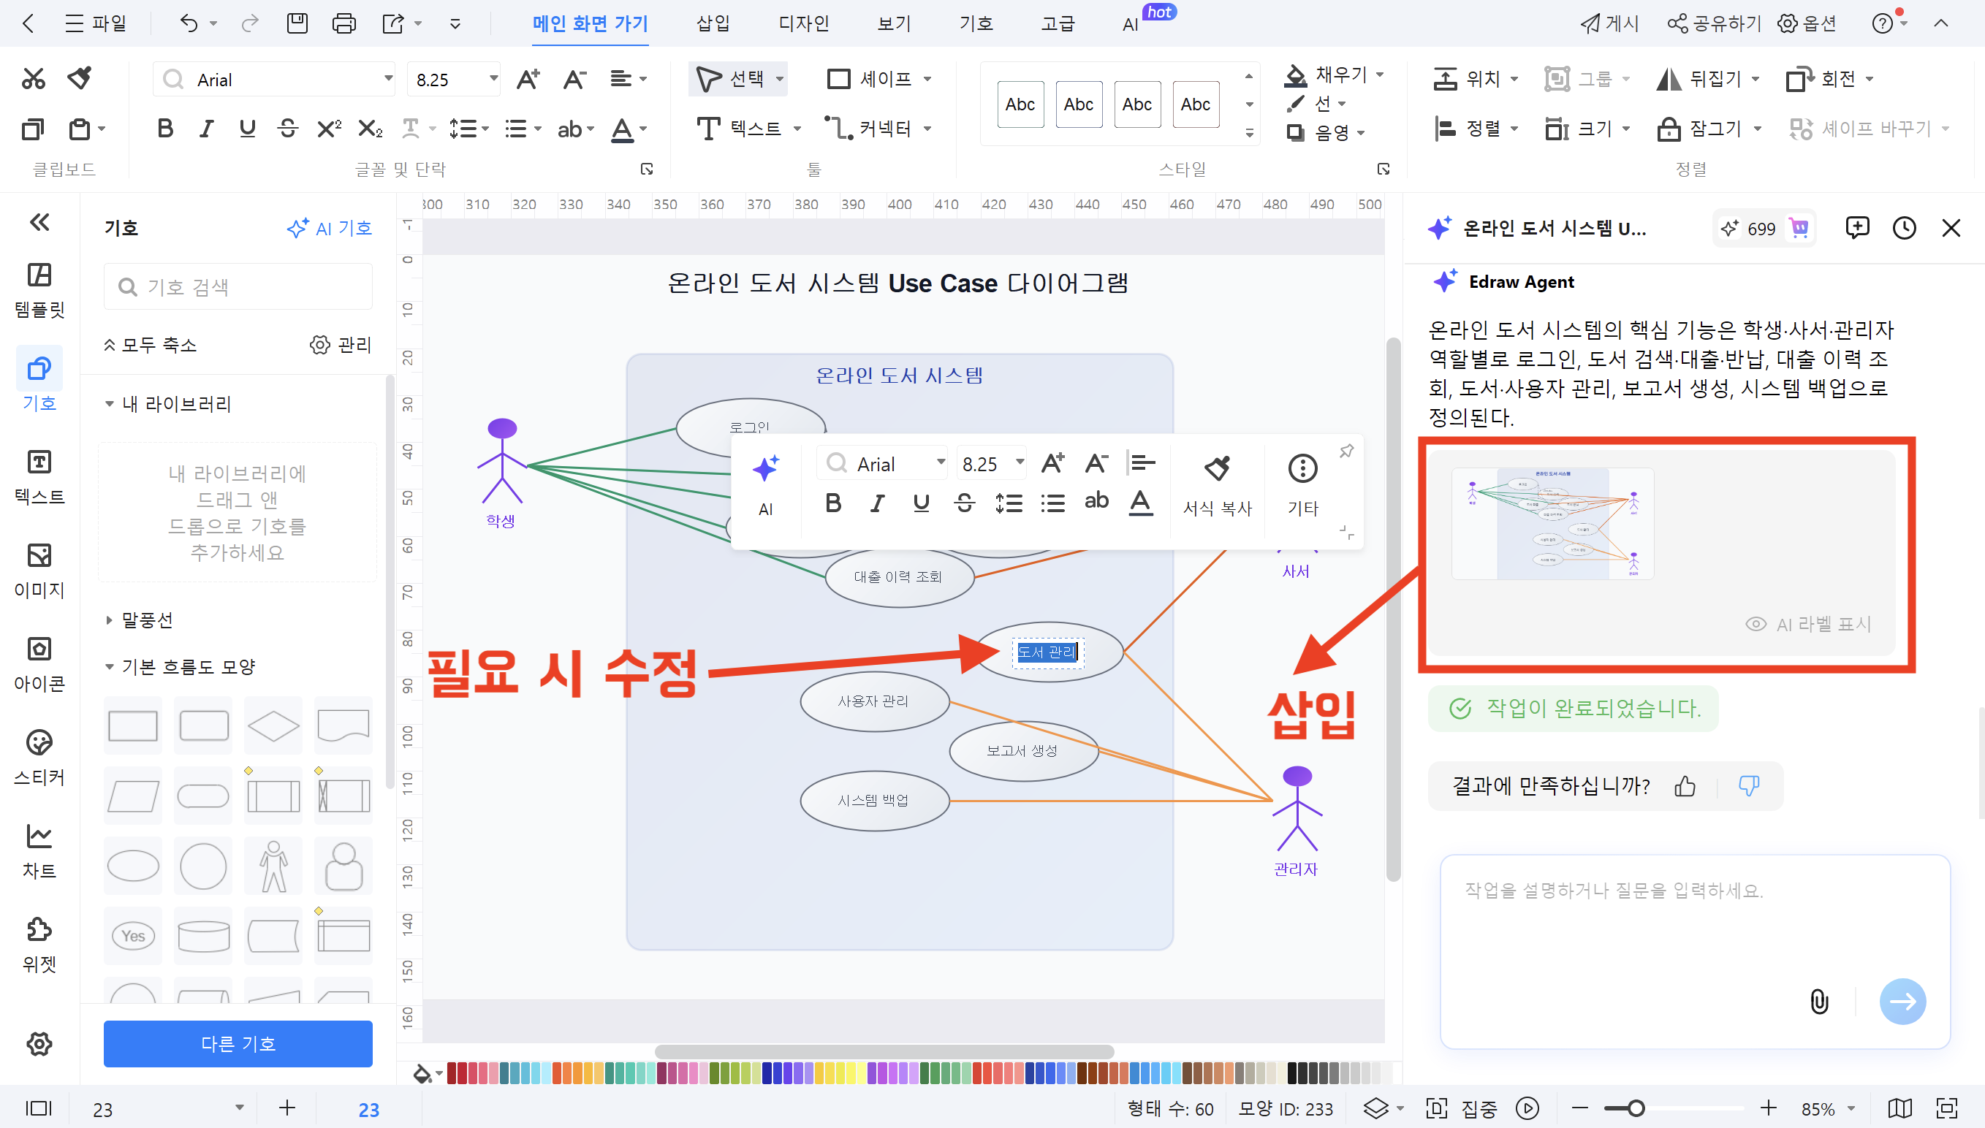Toggle bold text formatting
This screenshot has height=1128, width=1985.
(164, 129)
